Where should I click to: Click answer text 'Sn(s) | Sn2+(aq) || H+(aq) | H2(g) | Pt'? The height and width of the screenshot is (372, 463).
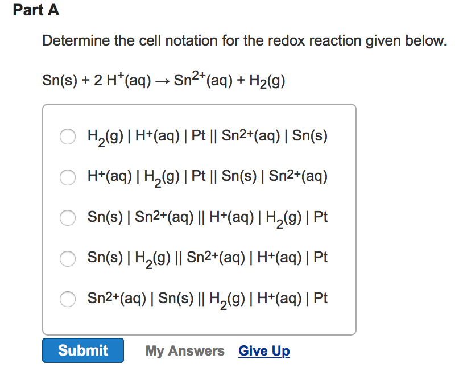207,217
